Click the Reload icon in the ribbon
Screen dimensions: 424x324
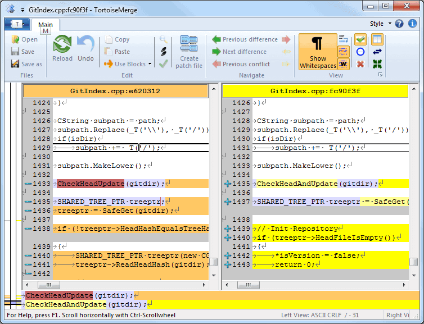click(62, 45)
